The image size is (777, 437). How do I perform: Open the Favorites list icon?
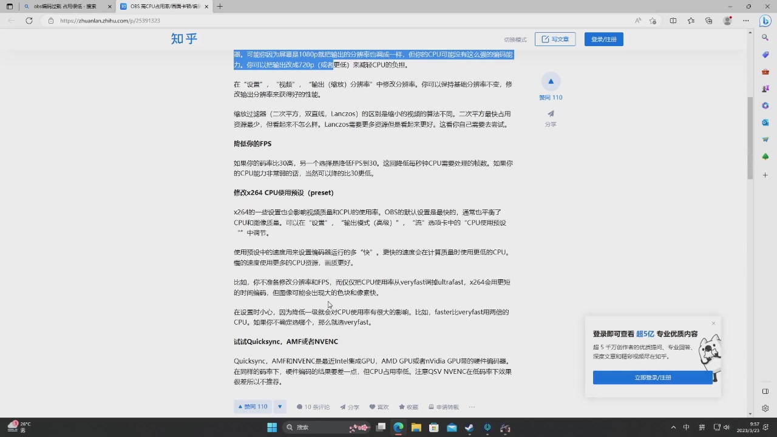click(x=691, y=21)
